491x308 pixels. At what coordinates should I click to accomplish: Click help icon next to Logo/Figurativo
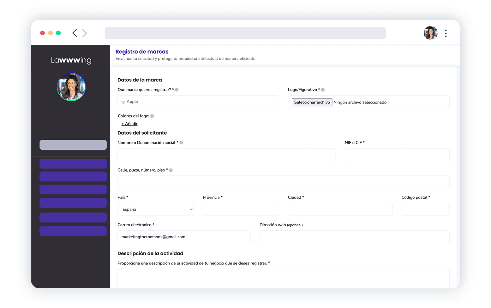323,90
